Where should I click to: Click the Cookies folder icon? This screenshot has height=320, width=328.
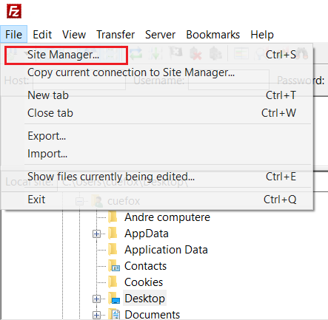pyautogui.click(x=113, y=282)
